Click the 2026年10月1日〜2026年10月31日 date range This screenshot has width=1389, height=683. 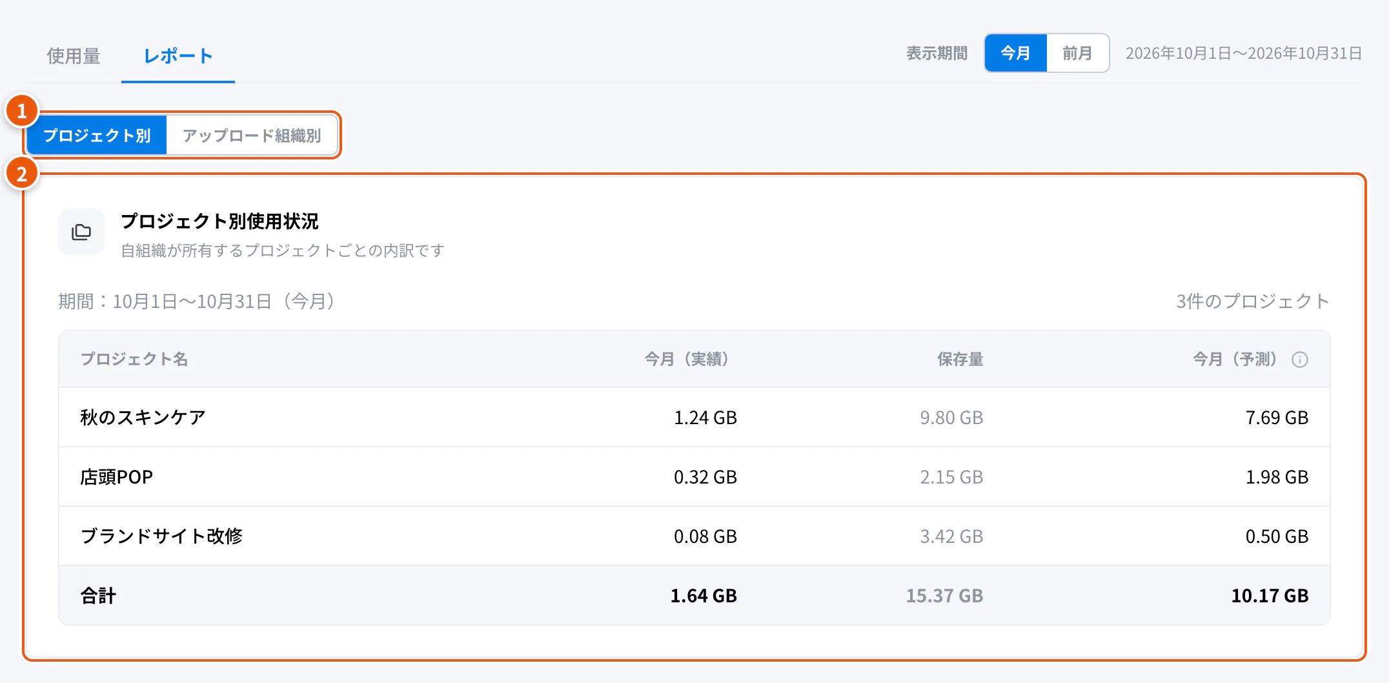pyautogui.click(x=1244, y=53)
